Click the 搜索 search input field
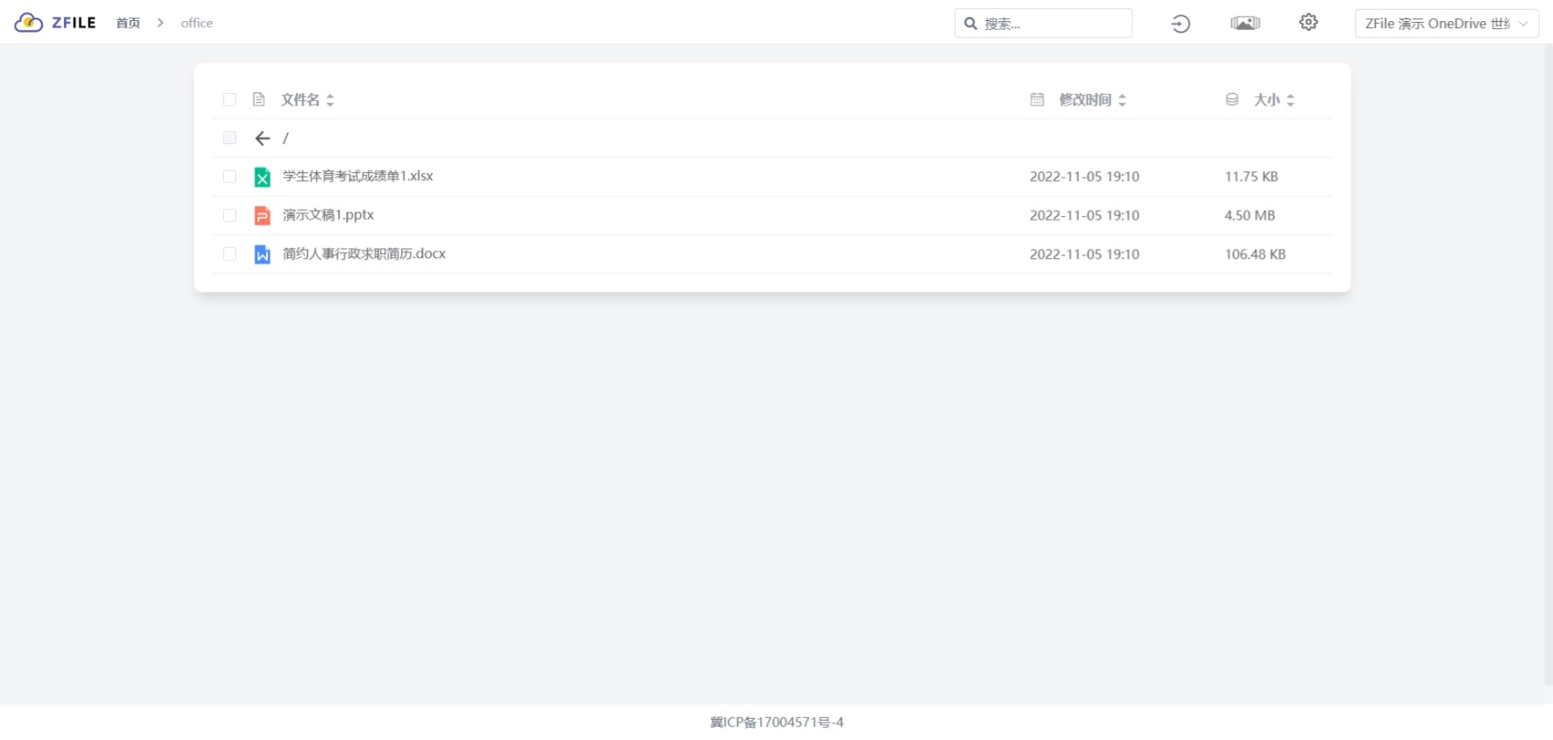This screenshot has height=740, width=1553. 1043,23
